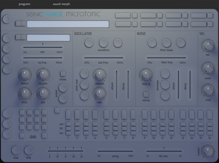Click the VEL osc knob
This screenshot has height=163, width=219.
208,46
